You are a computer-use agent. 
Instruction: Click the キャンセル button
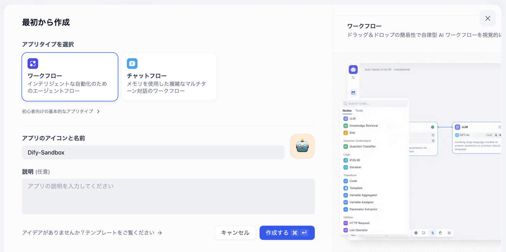pyautogui.click(x=235, y=233)
